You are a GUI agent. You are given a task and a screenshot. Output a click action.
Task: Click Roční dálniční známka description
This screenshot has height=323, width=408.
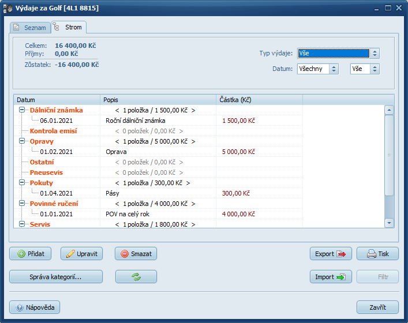135,121
